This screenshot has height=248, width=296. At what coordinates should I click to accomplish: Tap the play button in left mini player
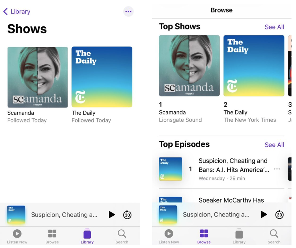[112, 215]
